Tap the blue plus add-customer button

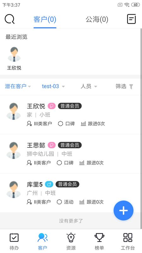(x=123, y=210)
